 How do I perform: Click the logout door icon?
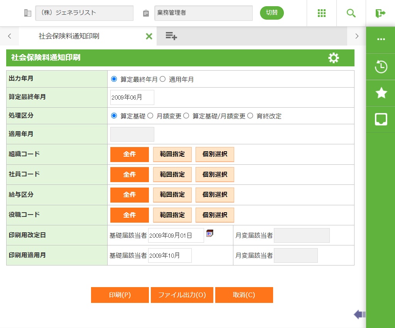[x=380, y=13]
